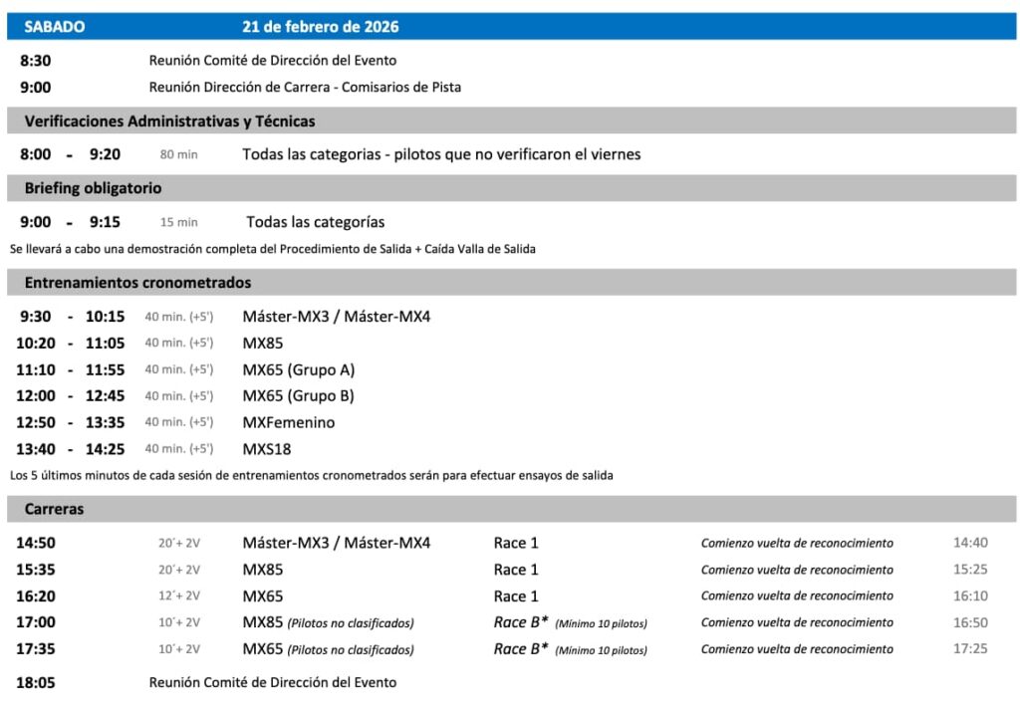
Task: Select the 17:25 reconnaissance lap time
Action: coord(970,649)
